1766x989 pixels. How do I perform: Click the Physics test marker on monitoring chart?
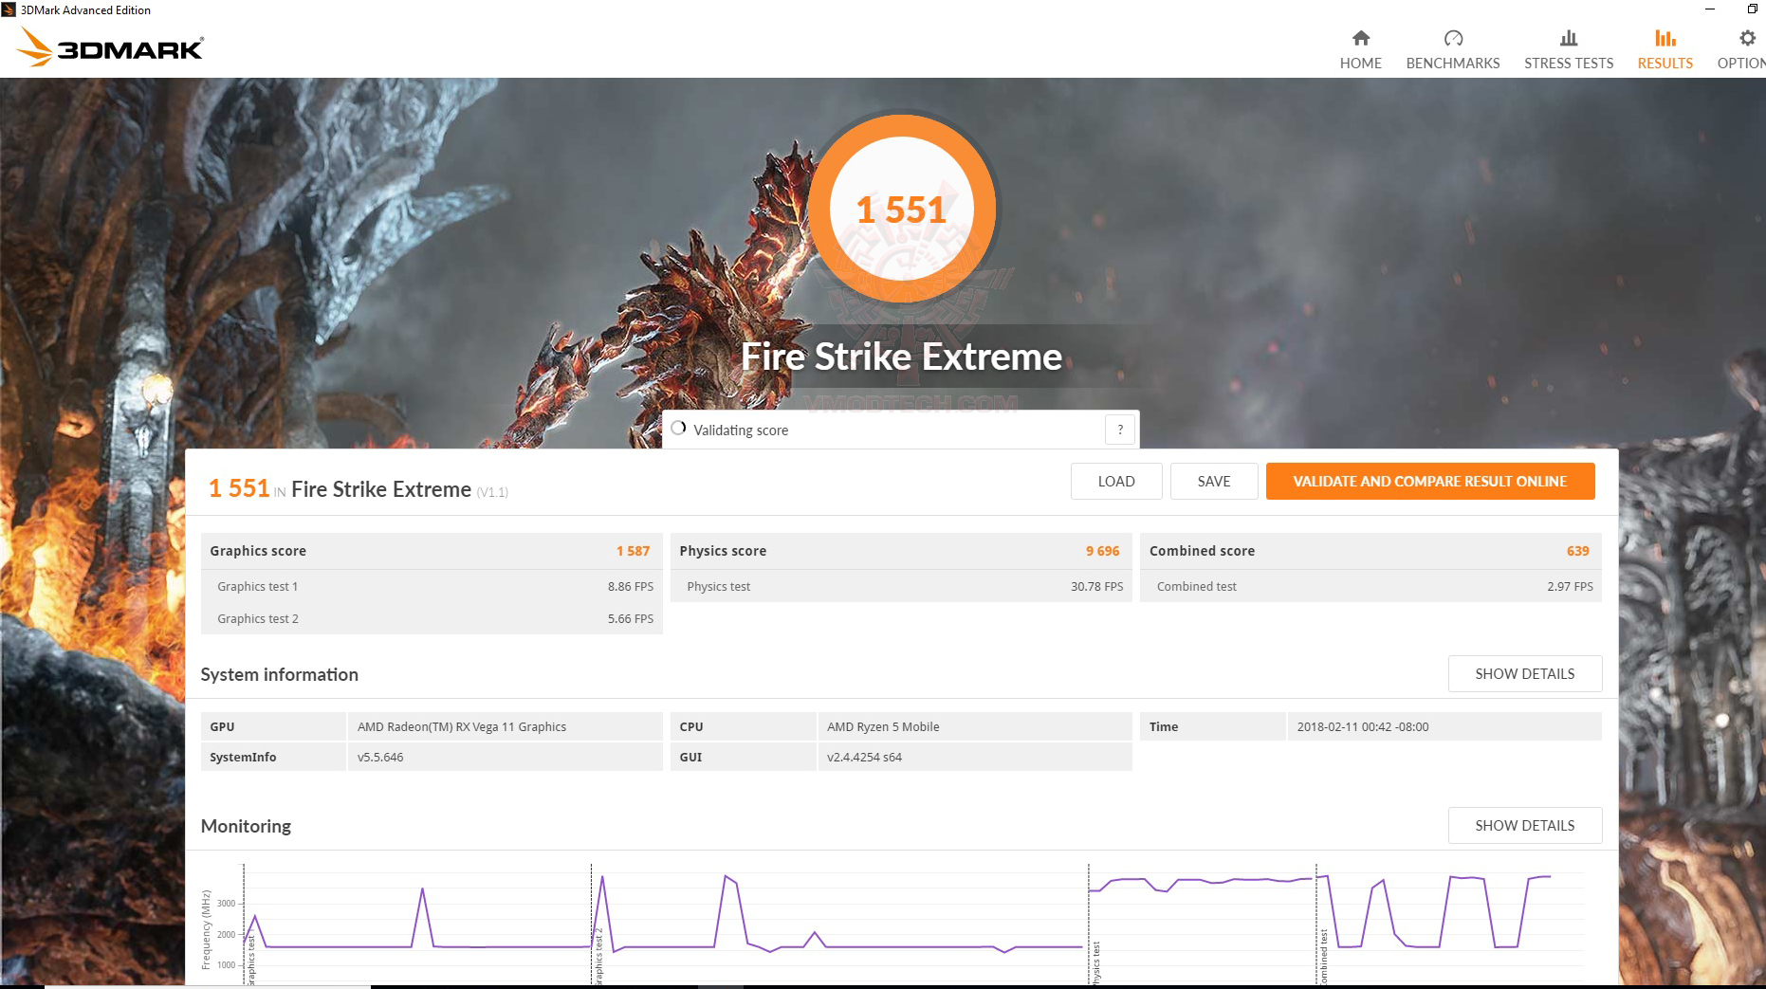click(1096, 962)
